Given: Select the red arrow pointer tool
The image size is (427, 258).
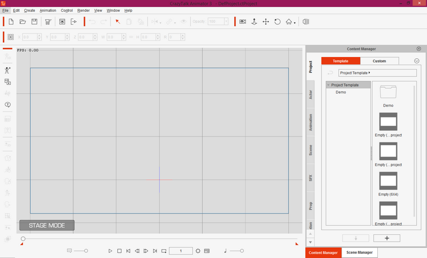Looking at the screenshot, I should 117,21.
